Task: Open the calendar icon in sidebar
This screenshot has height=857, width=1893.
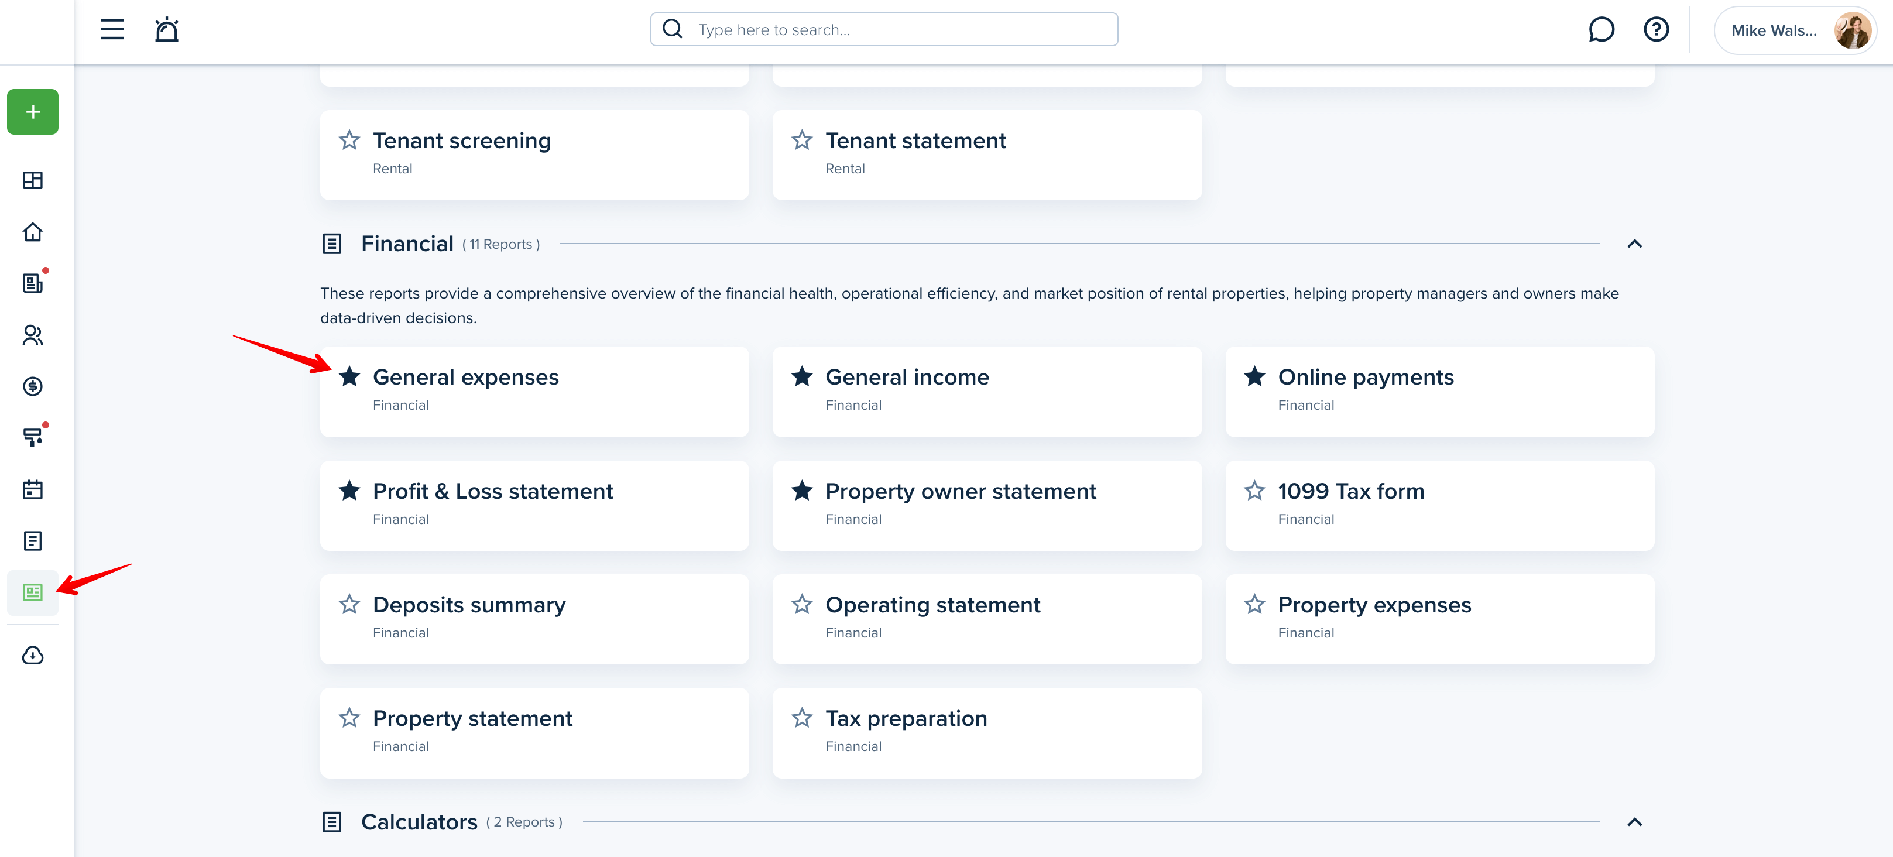Action: point(33,489)
